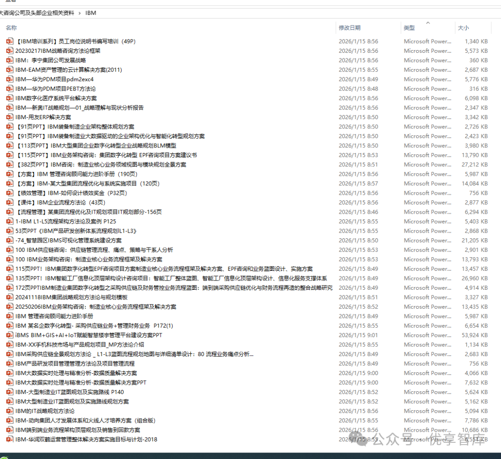Screen dimensions: 501x459
Task: Select icon of IBM：李宁集团公司发展战略 file
Action: pos(10,60)
